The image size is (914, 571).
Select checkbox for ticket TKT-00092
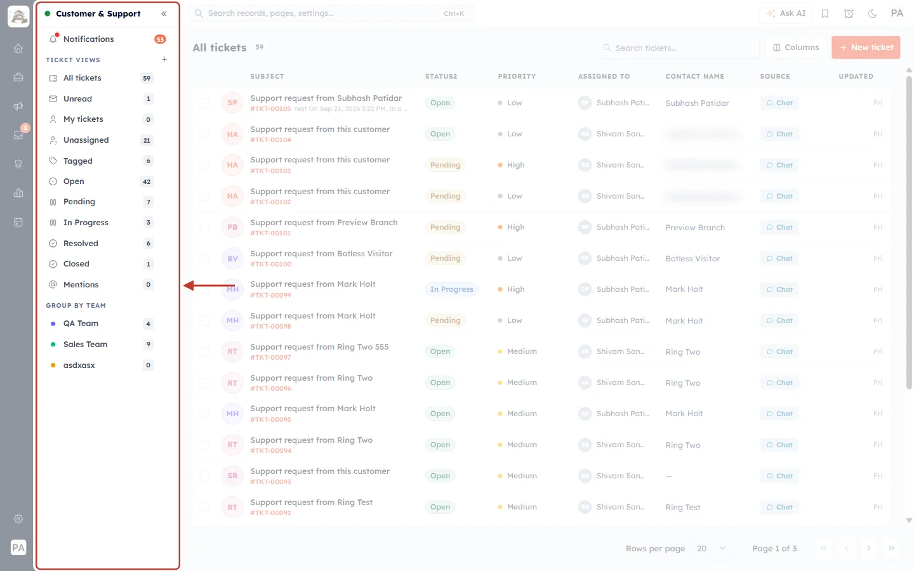click(204, 507)
